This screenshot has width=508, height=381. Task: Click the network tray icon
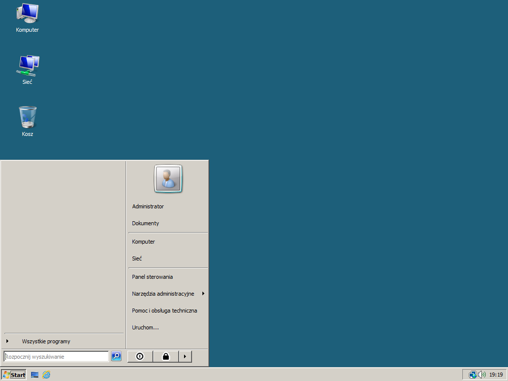click(473, 375)
